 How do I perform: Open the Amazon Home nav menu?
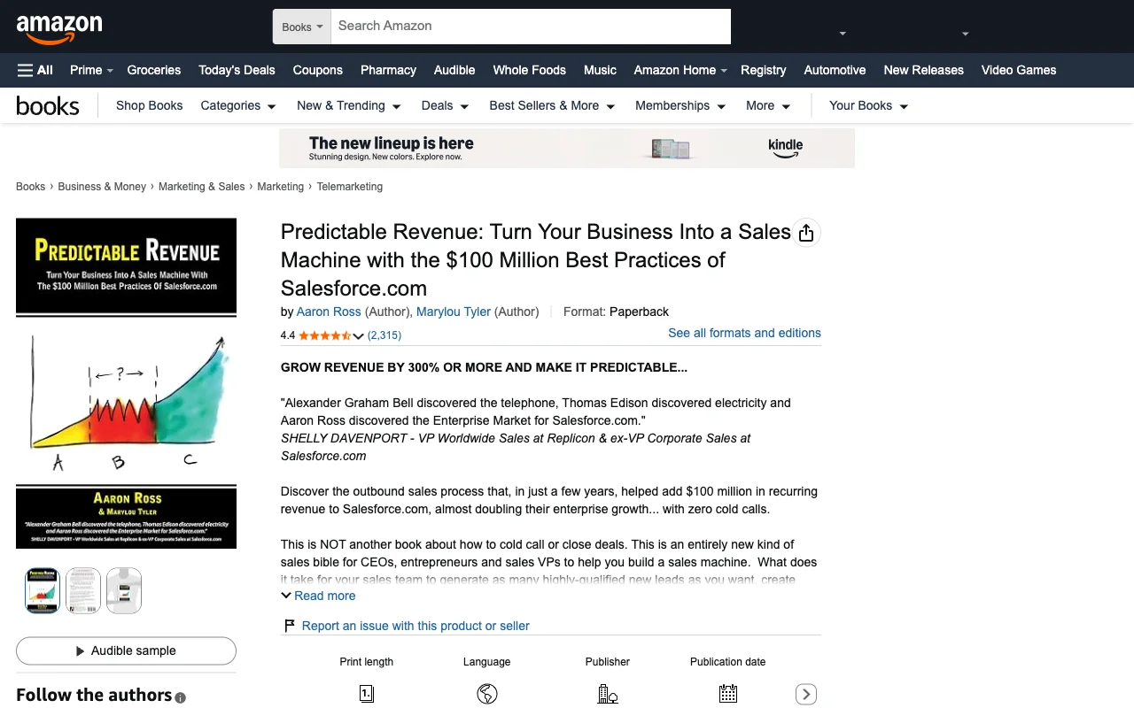pyautogui.click(x=680, y=70)
